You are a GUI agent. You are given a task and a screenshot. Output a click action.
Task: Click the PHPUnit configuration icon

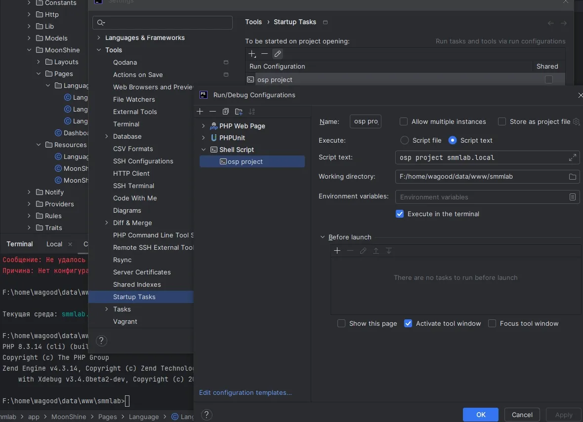[x=214, y=138]
